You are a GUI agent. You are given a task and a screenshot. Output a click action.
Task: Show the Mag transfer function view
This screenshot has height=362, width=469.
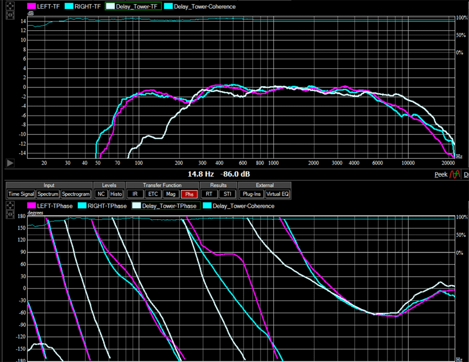click(171, 194)
